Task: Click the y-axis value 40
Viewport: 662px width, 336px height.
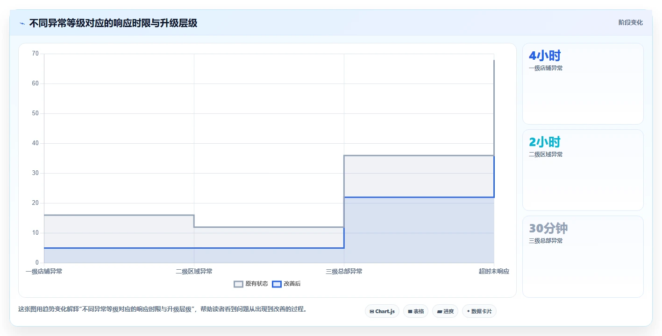Action: tap(36, 143)
